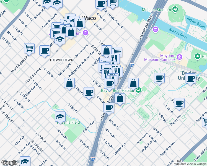Click the graduation cap marker at bottom-left corner

click(25, 161)
